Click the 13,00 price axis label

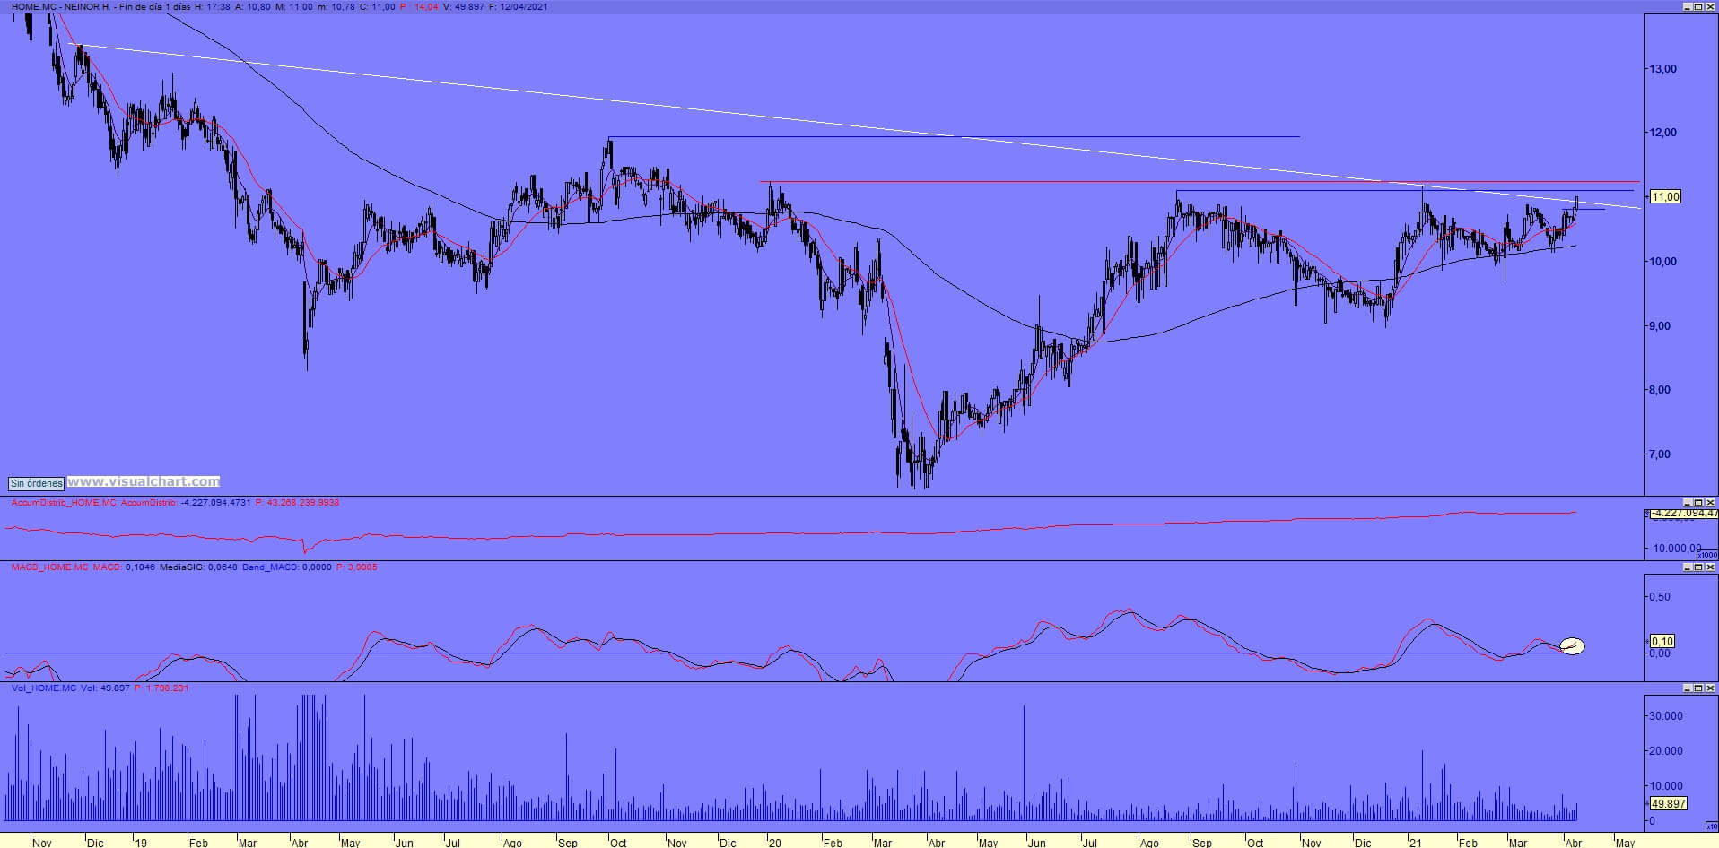point(1662,69)
